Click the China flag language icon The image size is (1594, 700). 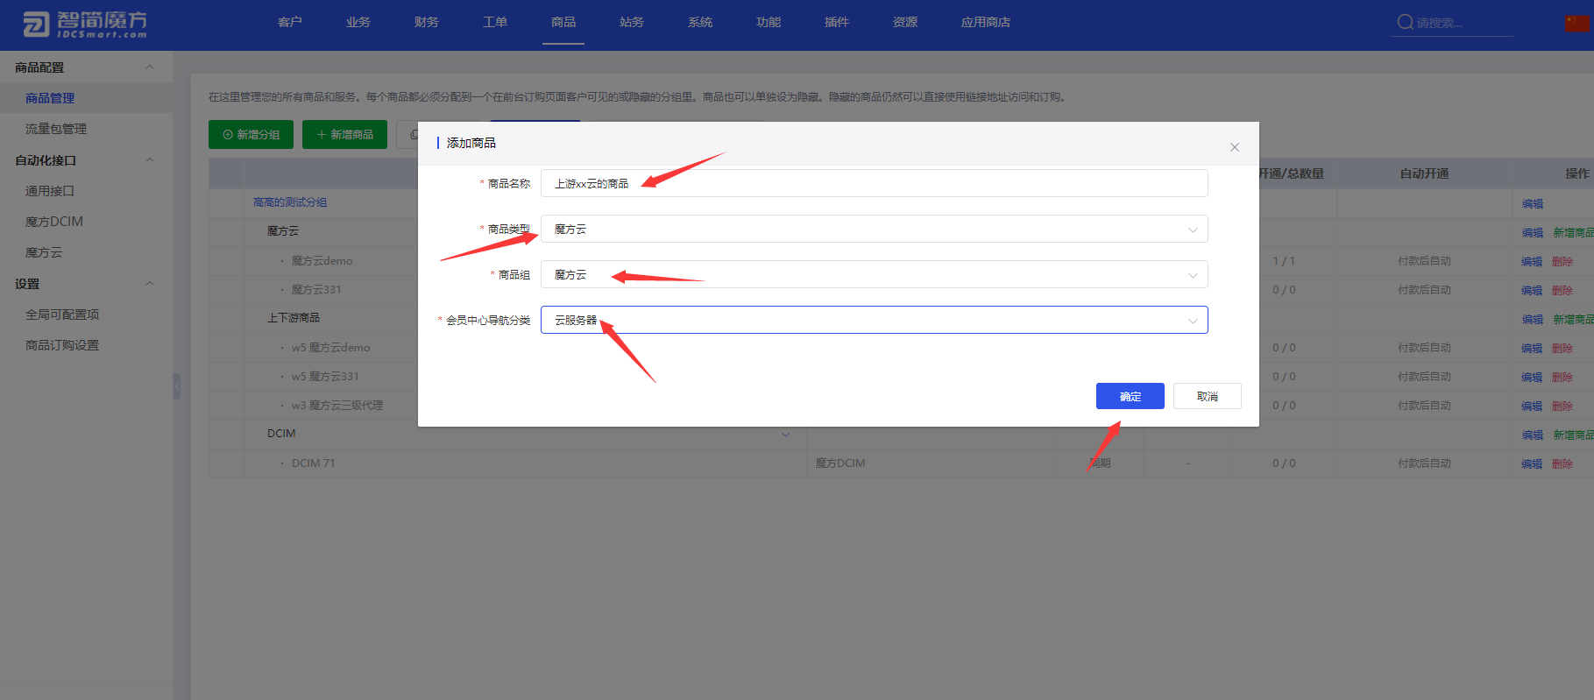(x=1576, y=23)
